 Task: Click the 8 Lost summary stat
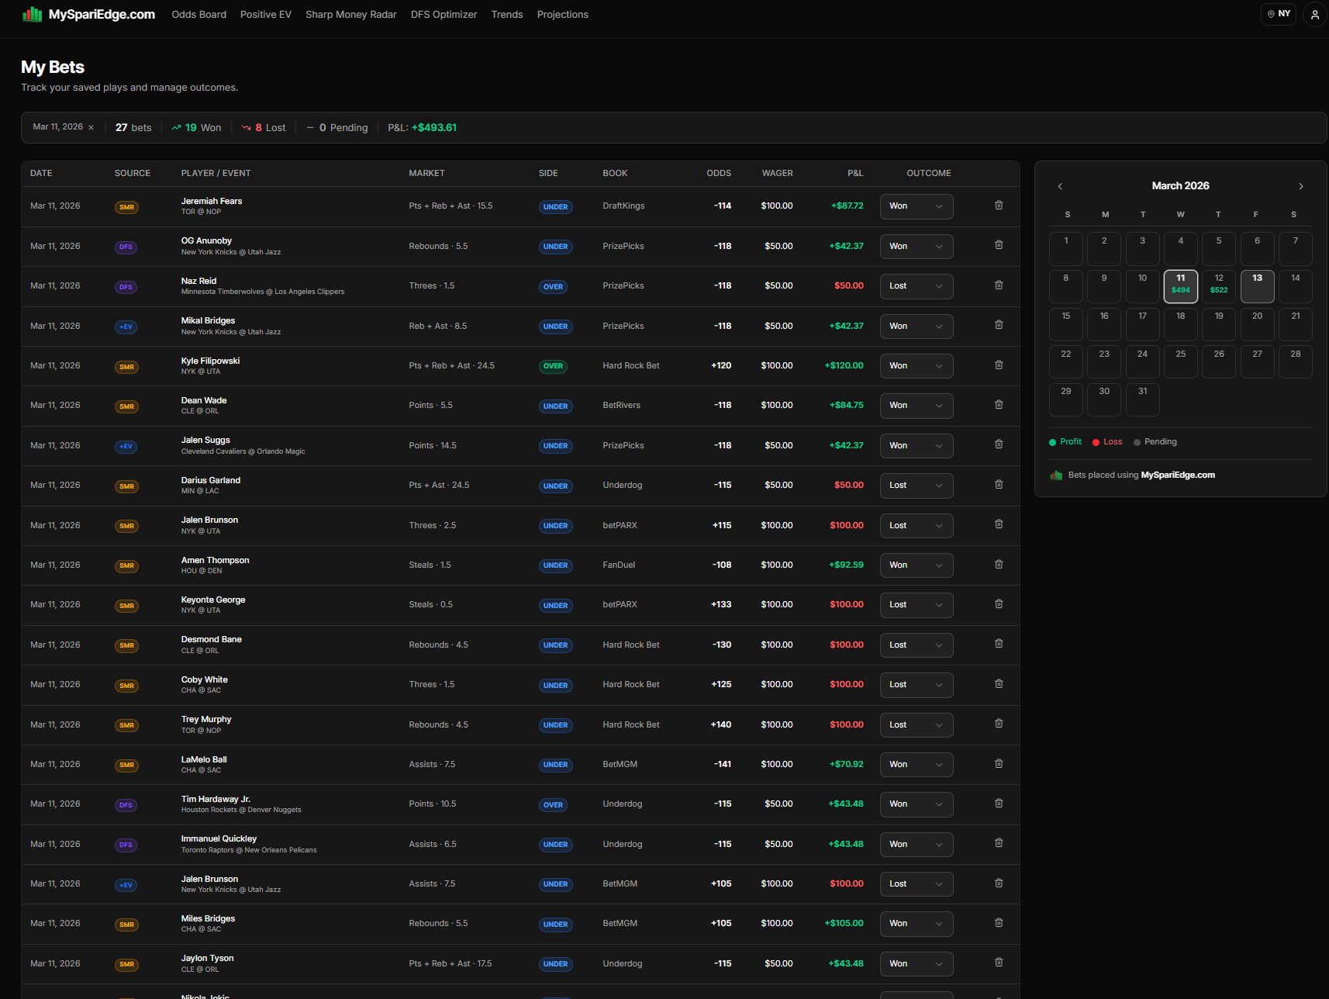264,128
